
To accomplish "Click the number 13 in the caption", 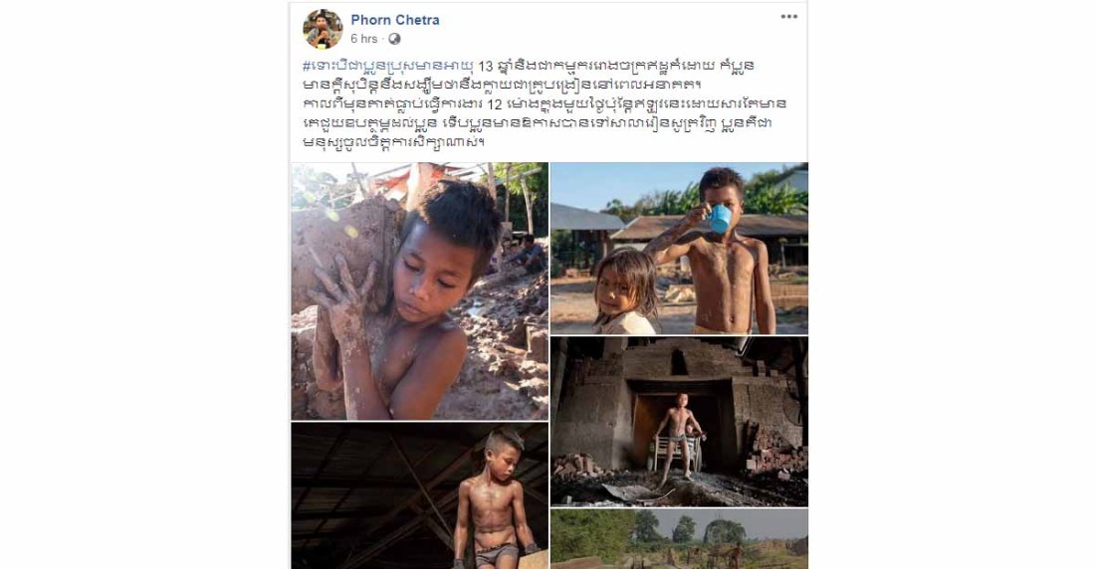I will 486,67.
